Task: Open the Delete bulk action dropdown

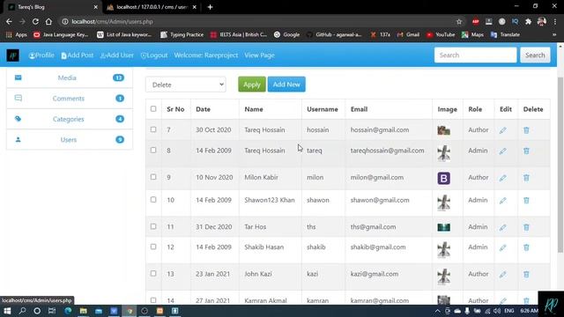Action: [186, 85]
